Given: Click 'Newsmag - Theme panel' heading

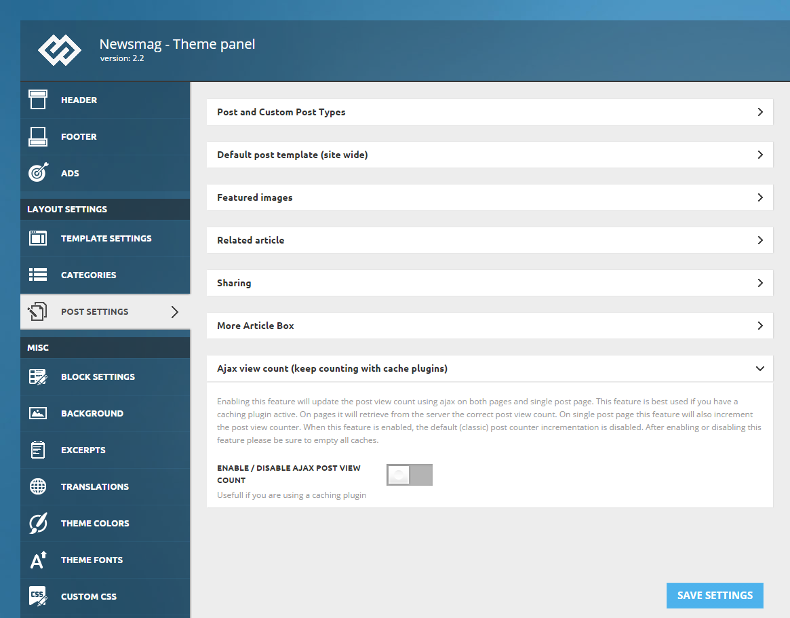Looking at the screenshot, I should click(x=178, y=44).
